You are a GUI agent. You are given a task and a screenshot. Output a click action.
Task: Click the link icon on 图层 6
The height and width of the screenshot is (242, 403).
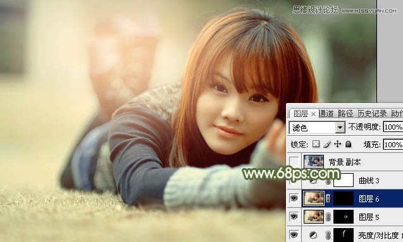(328, 198)
